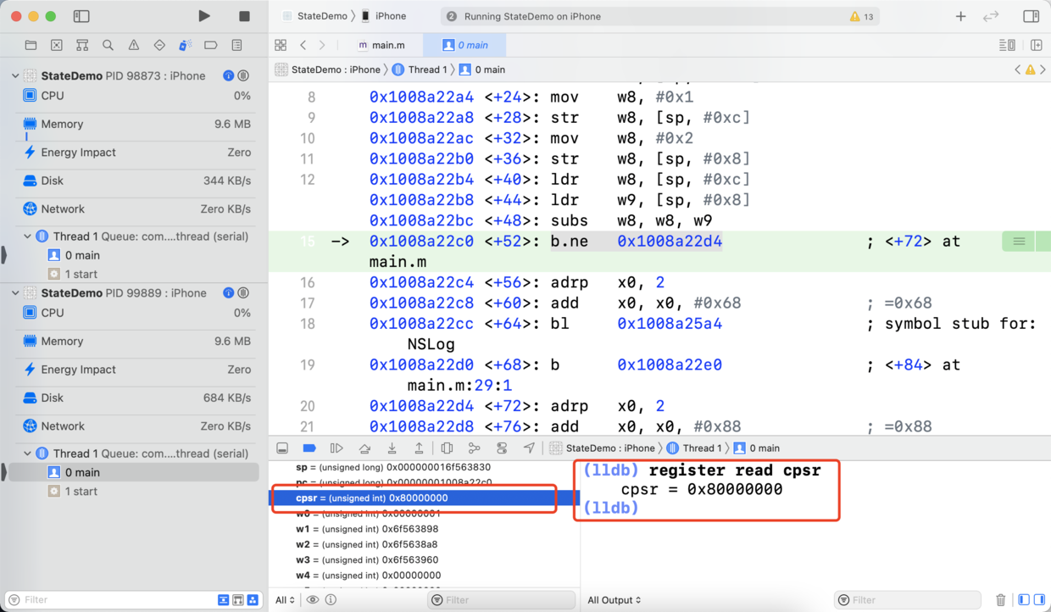Image resolution: width=1051 pixels, height=612 pixels.
Task: Click the code review arrows icon
Action: [990, 16]
